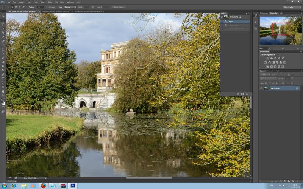The height and width of the screenshot is (189, 303).
Task: Select the Hand tool
Action: 3,91
